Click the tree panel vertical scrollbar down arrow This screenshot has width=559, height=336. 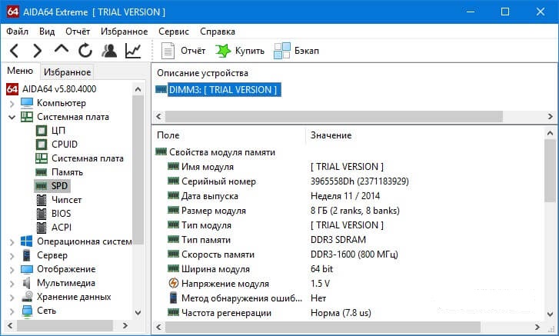click(x=138, y=313)
